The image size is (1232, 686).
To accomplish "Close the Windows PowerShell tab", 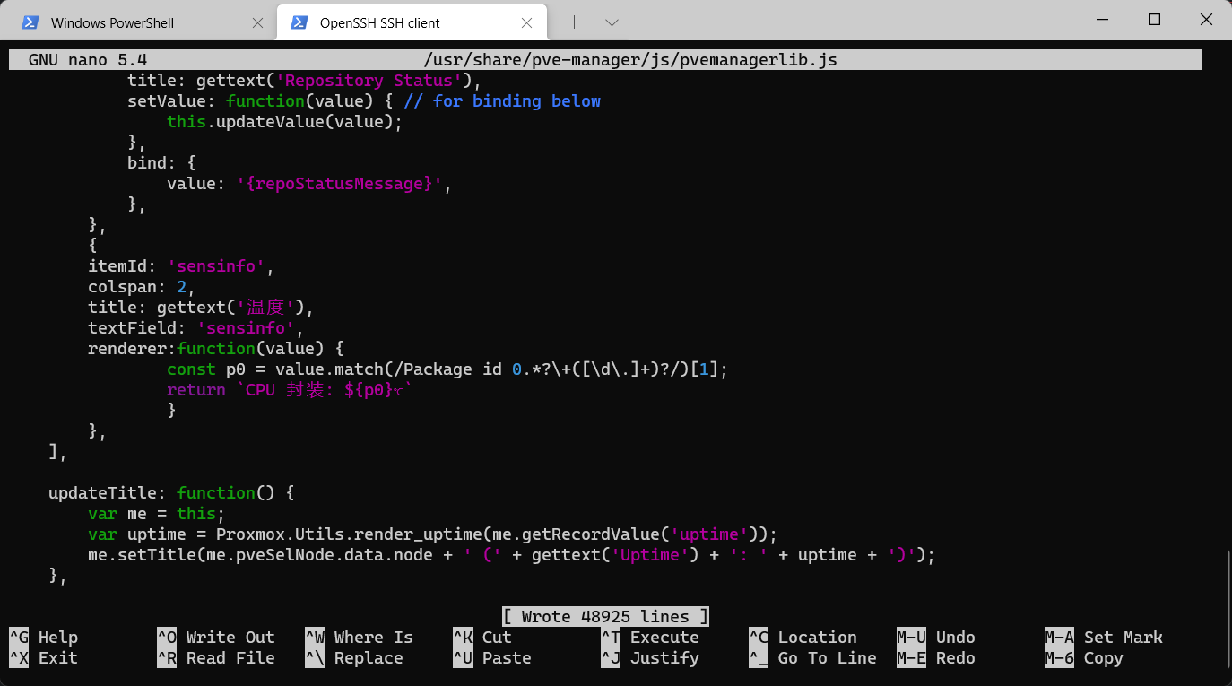I will tap(257, 23).
